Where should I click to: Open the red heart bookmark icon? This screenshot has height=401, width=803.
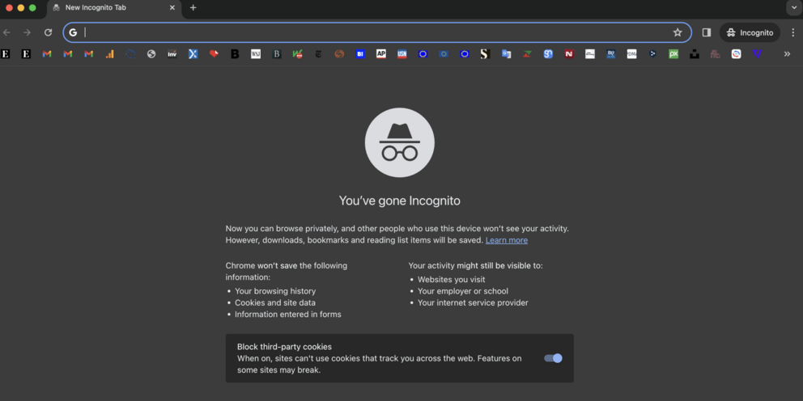(x=214, y=53)
